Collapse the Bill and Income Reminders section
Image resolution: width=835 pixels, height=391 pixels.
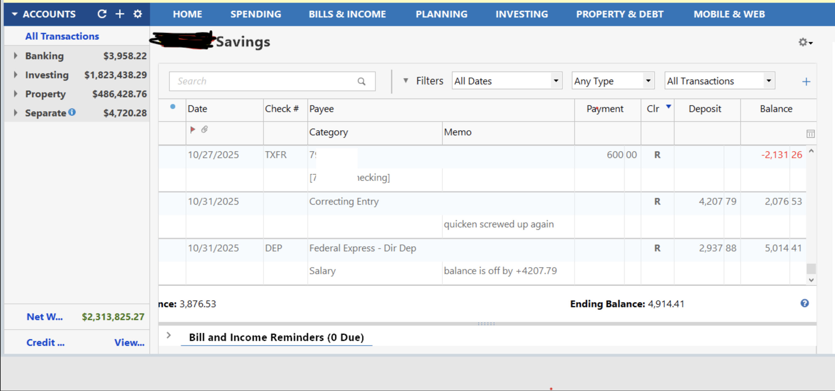168,336
